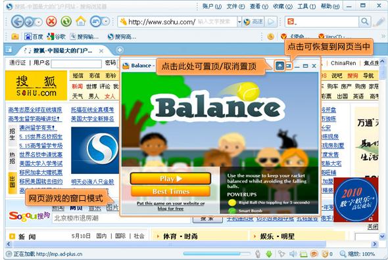Open the favorites folder icon on bookmarks bar
Viewport: 388px width, 260px height.
click(x=15, y=37)
